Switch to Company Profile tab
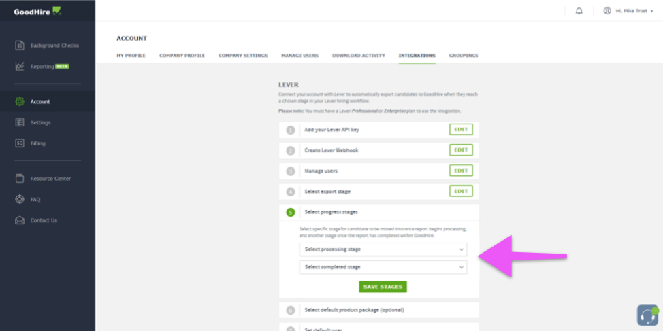663x331 pixels. 182,56
